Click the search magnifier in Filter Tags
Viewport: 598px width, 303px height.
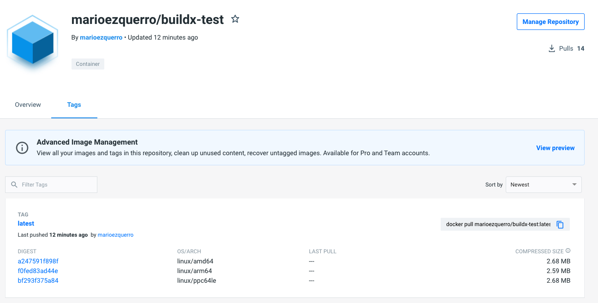click(x=14, y=185)
